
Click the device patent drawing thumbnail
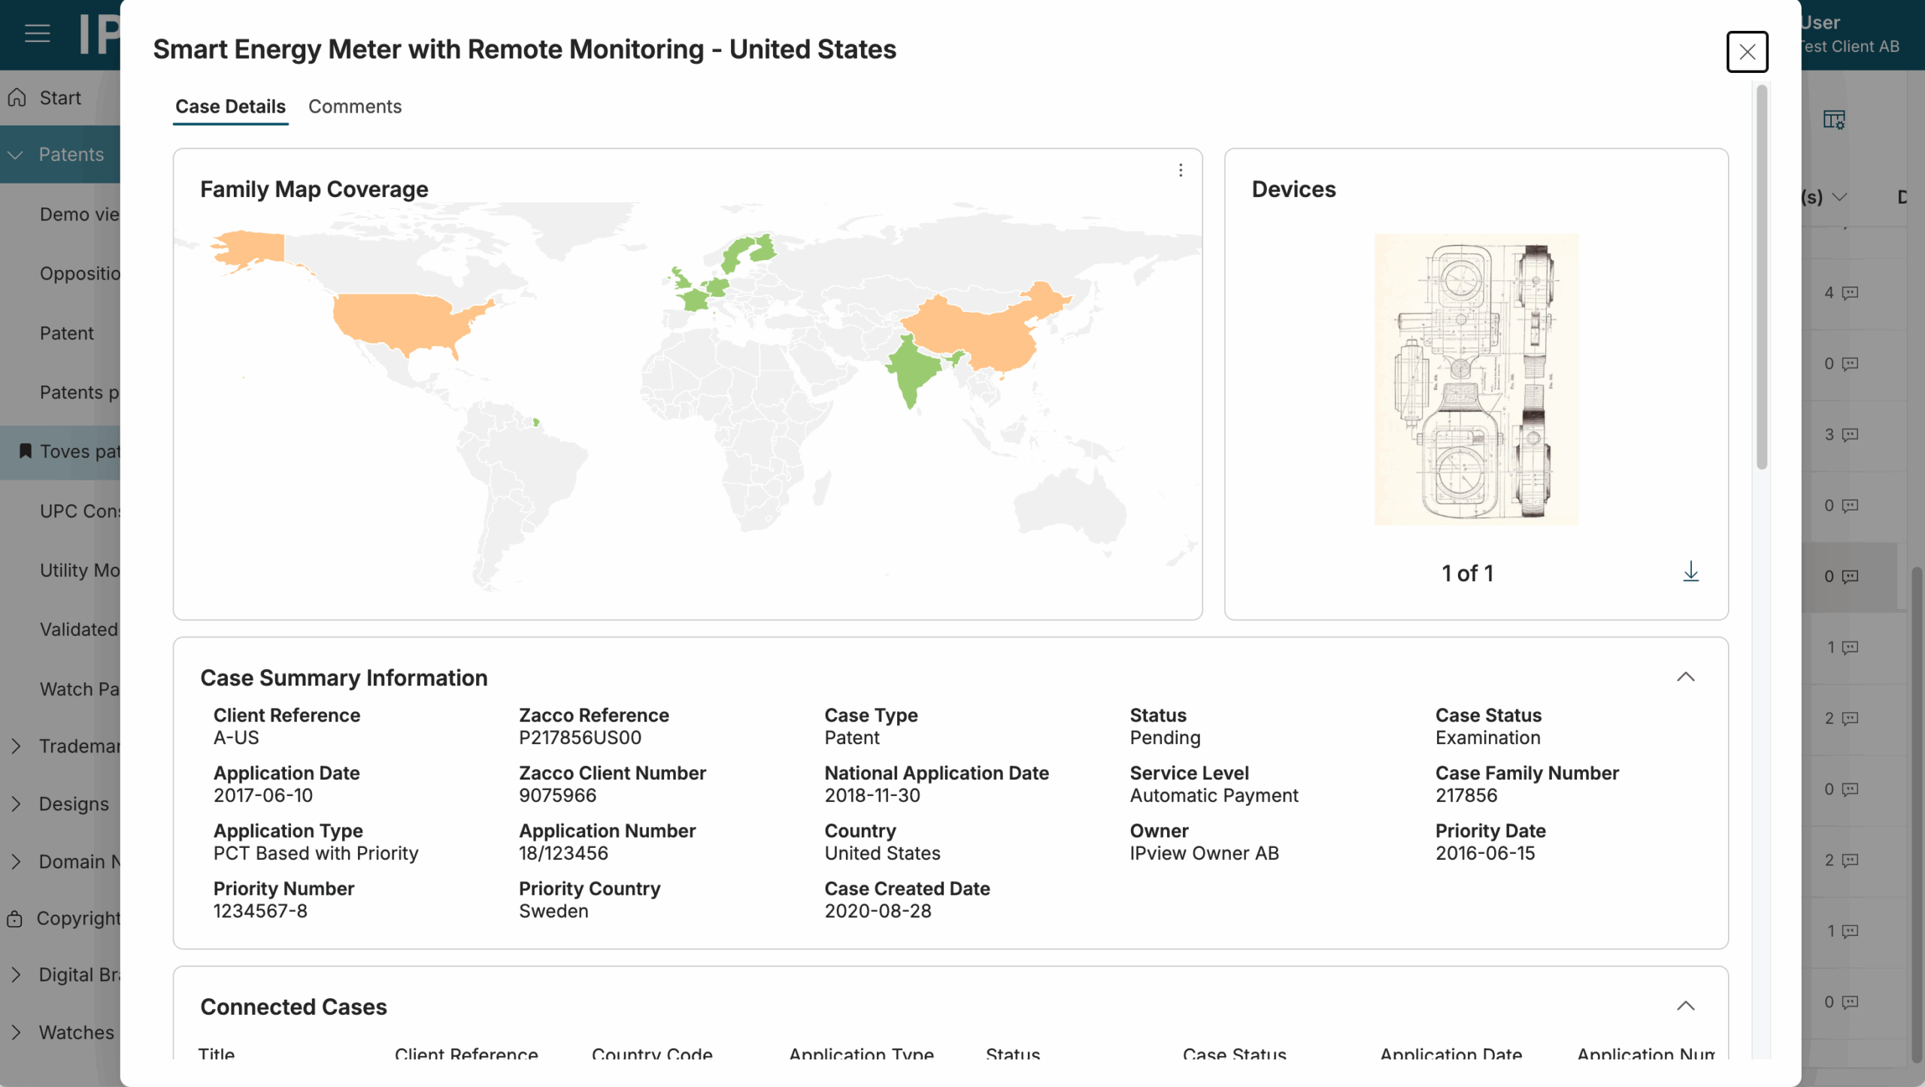pos(1475,380)
